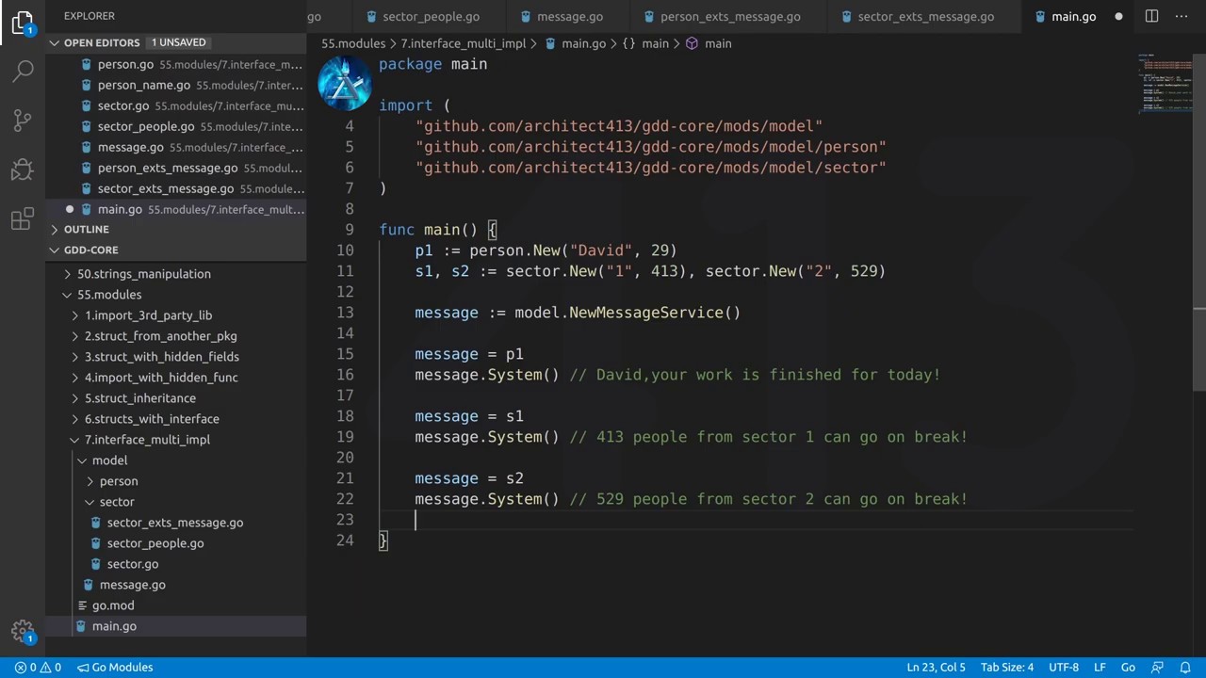Open the editor More Actions ellipsis

click(1182, 16)
